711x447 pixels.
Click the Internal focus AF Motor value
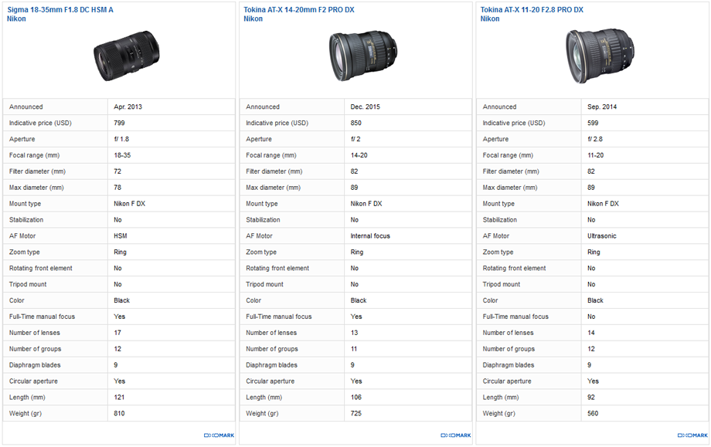coord(370,236)
